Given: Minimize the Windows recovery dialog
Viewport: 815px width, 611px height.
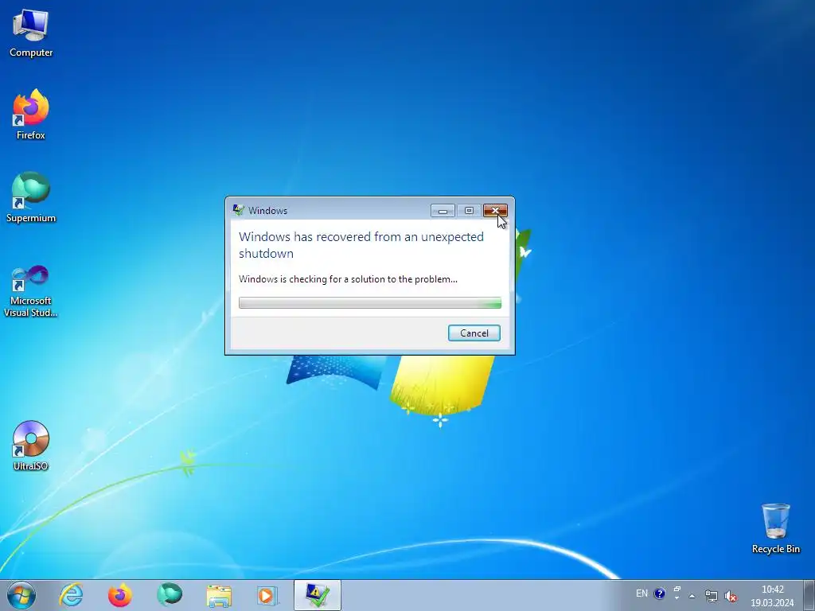Looking at the screenshot, I should point(443,210).
